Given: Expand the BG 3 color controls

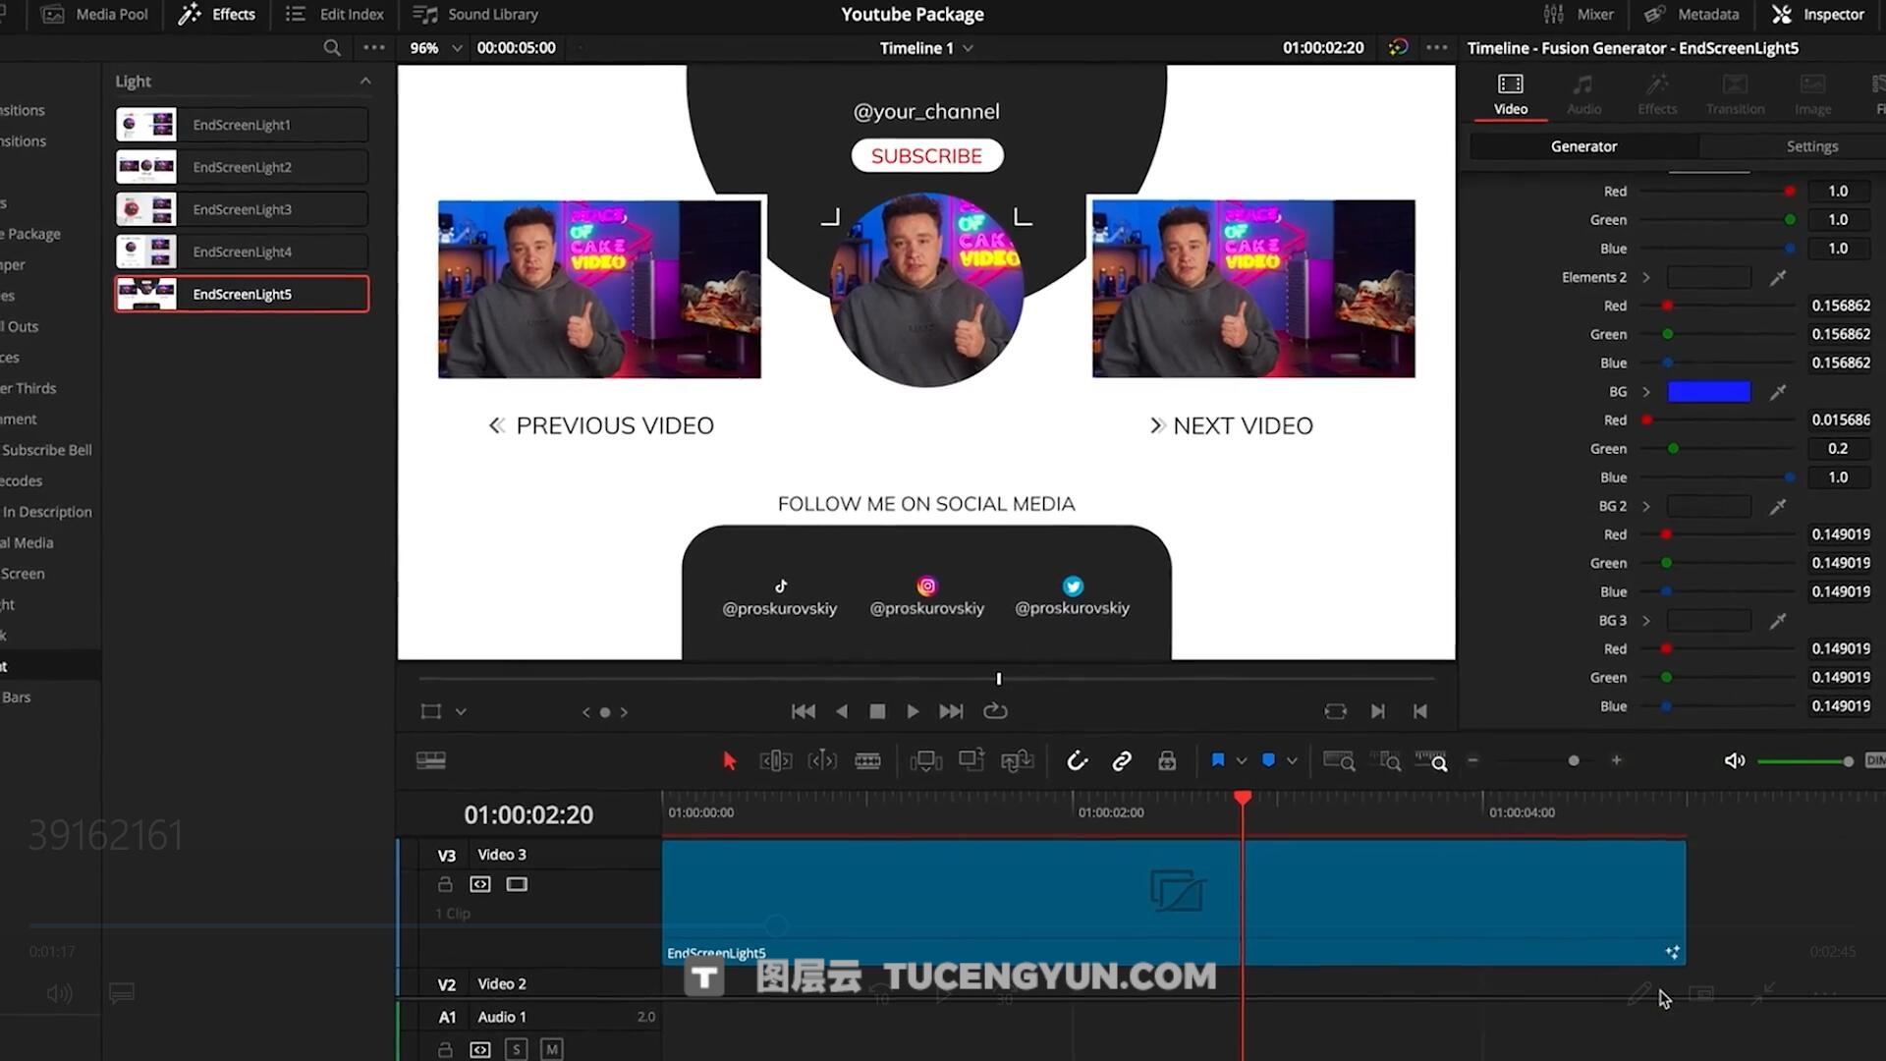Looking at the screenshot, I should click(1646, 621).
